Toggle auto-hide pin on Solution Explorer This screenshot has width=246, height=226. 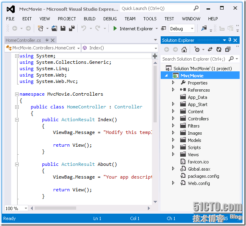point(230,40)
